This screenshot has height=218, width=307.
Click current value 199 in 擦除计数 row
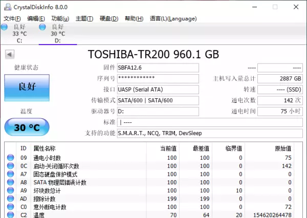point(172,199)
